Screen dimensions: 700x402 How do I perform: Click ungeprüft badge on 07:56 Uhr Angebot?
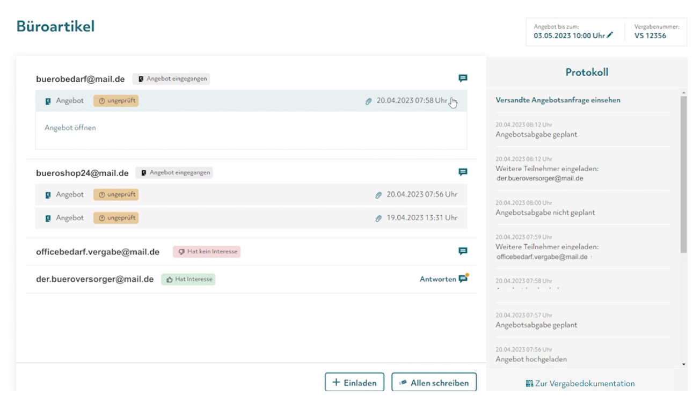(116, 194)
